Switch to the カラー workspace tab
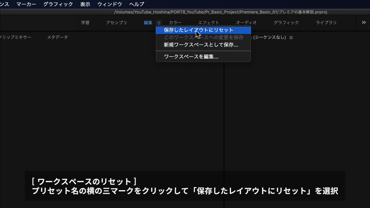Image resolution: width=370 pixels, height=208 pixels. click(x=175, y=22)
